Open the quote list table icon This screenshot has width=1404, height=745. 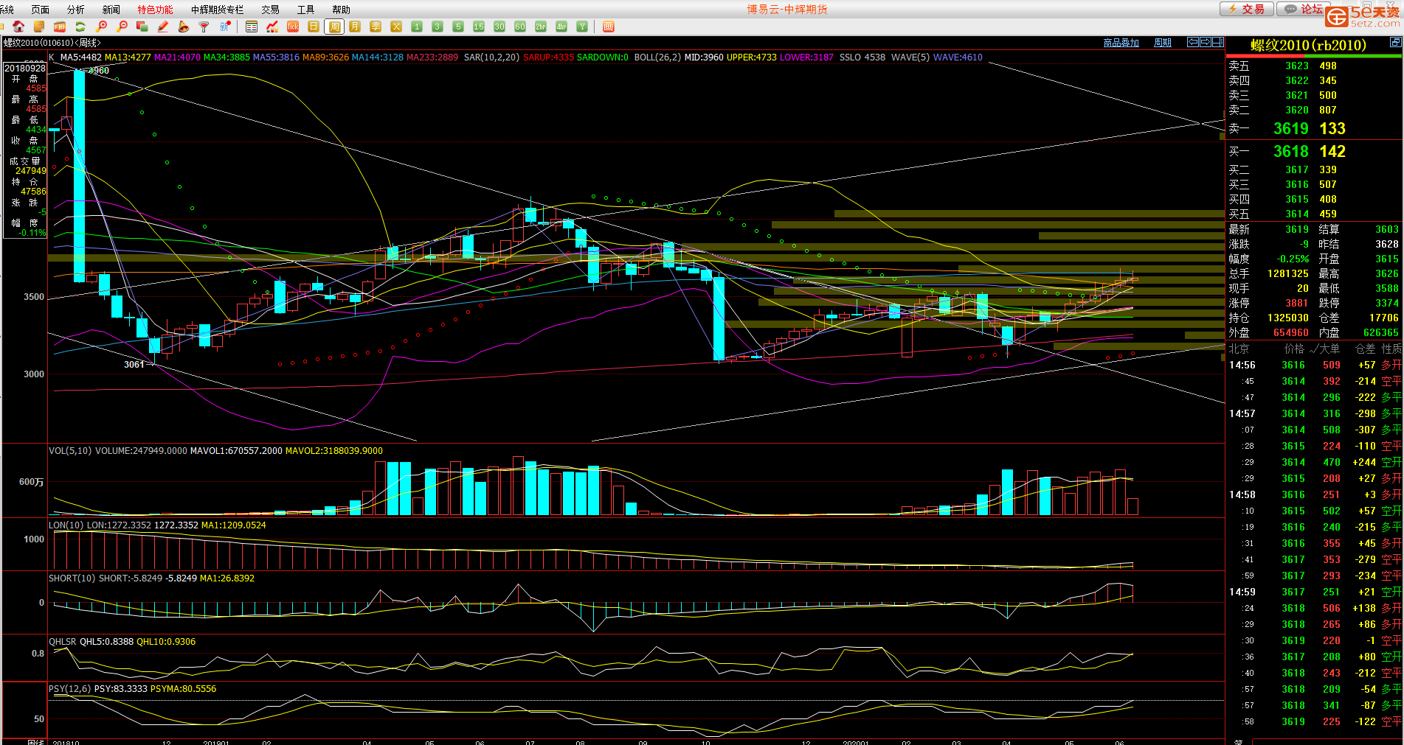(x=252, y=27)
